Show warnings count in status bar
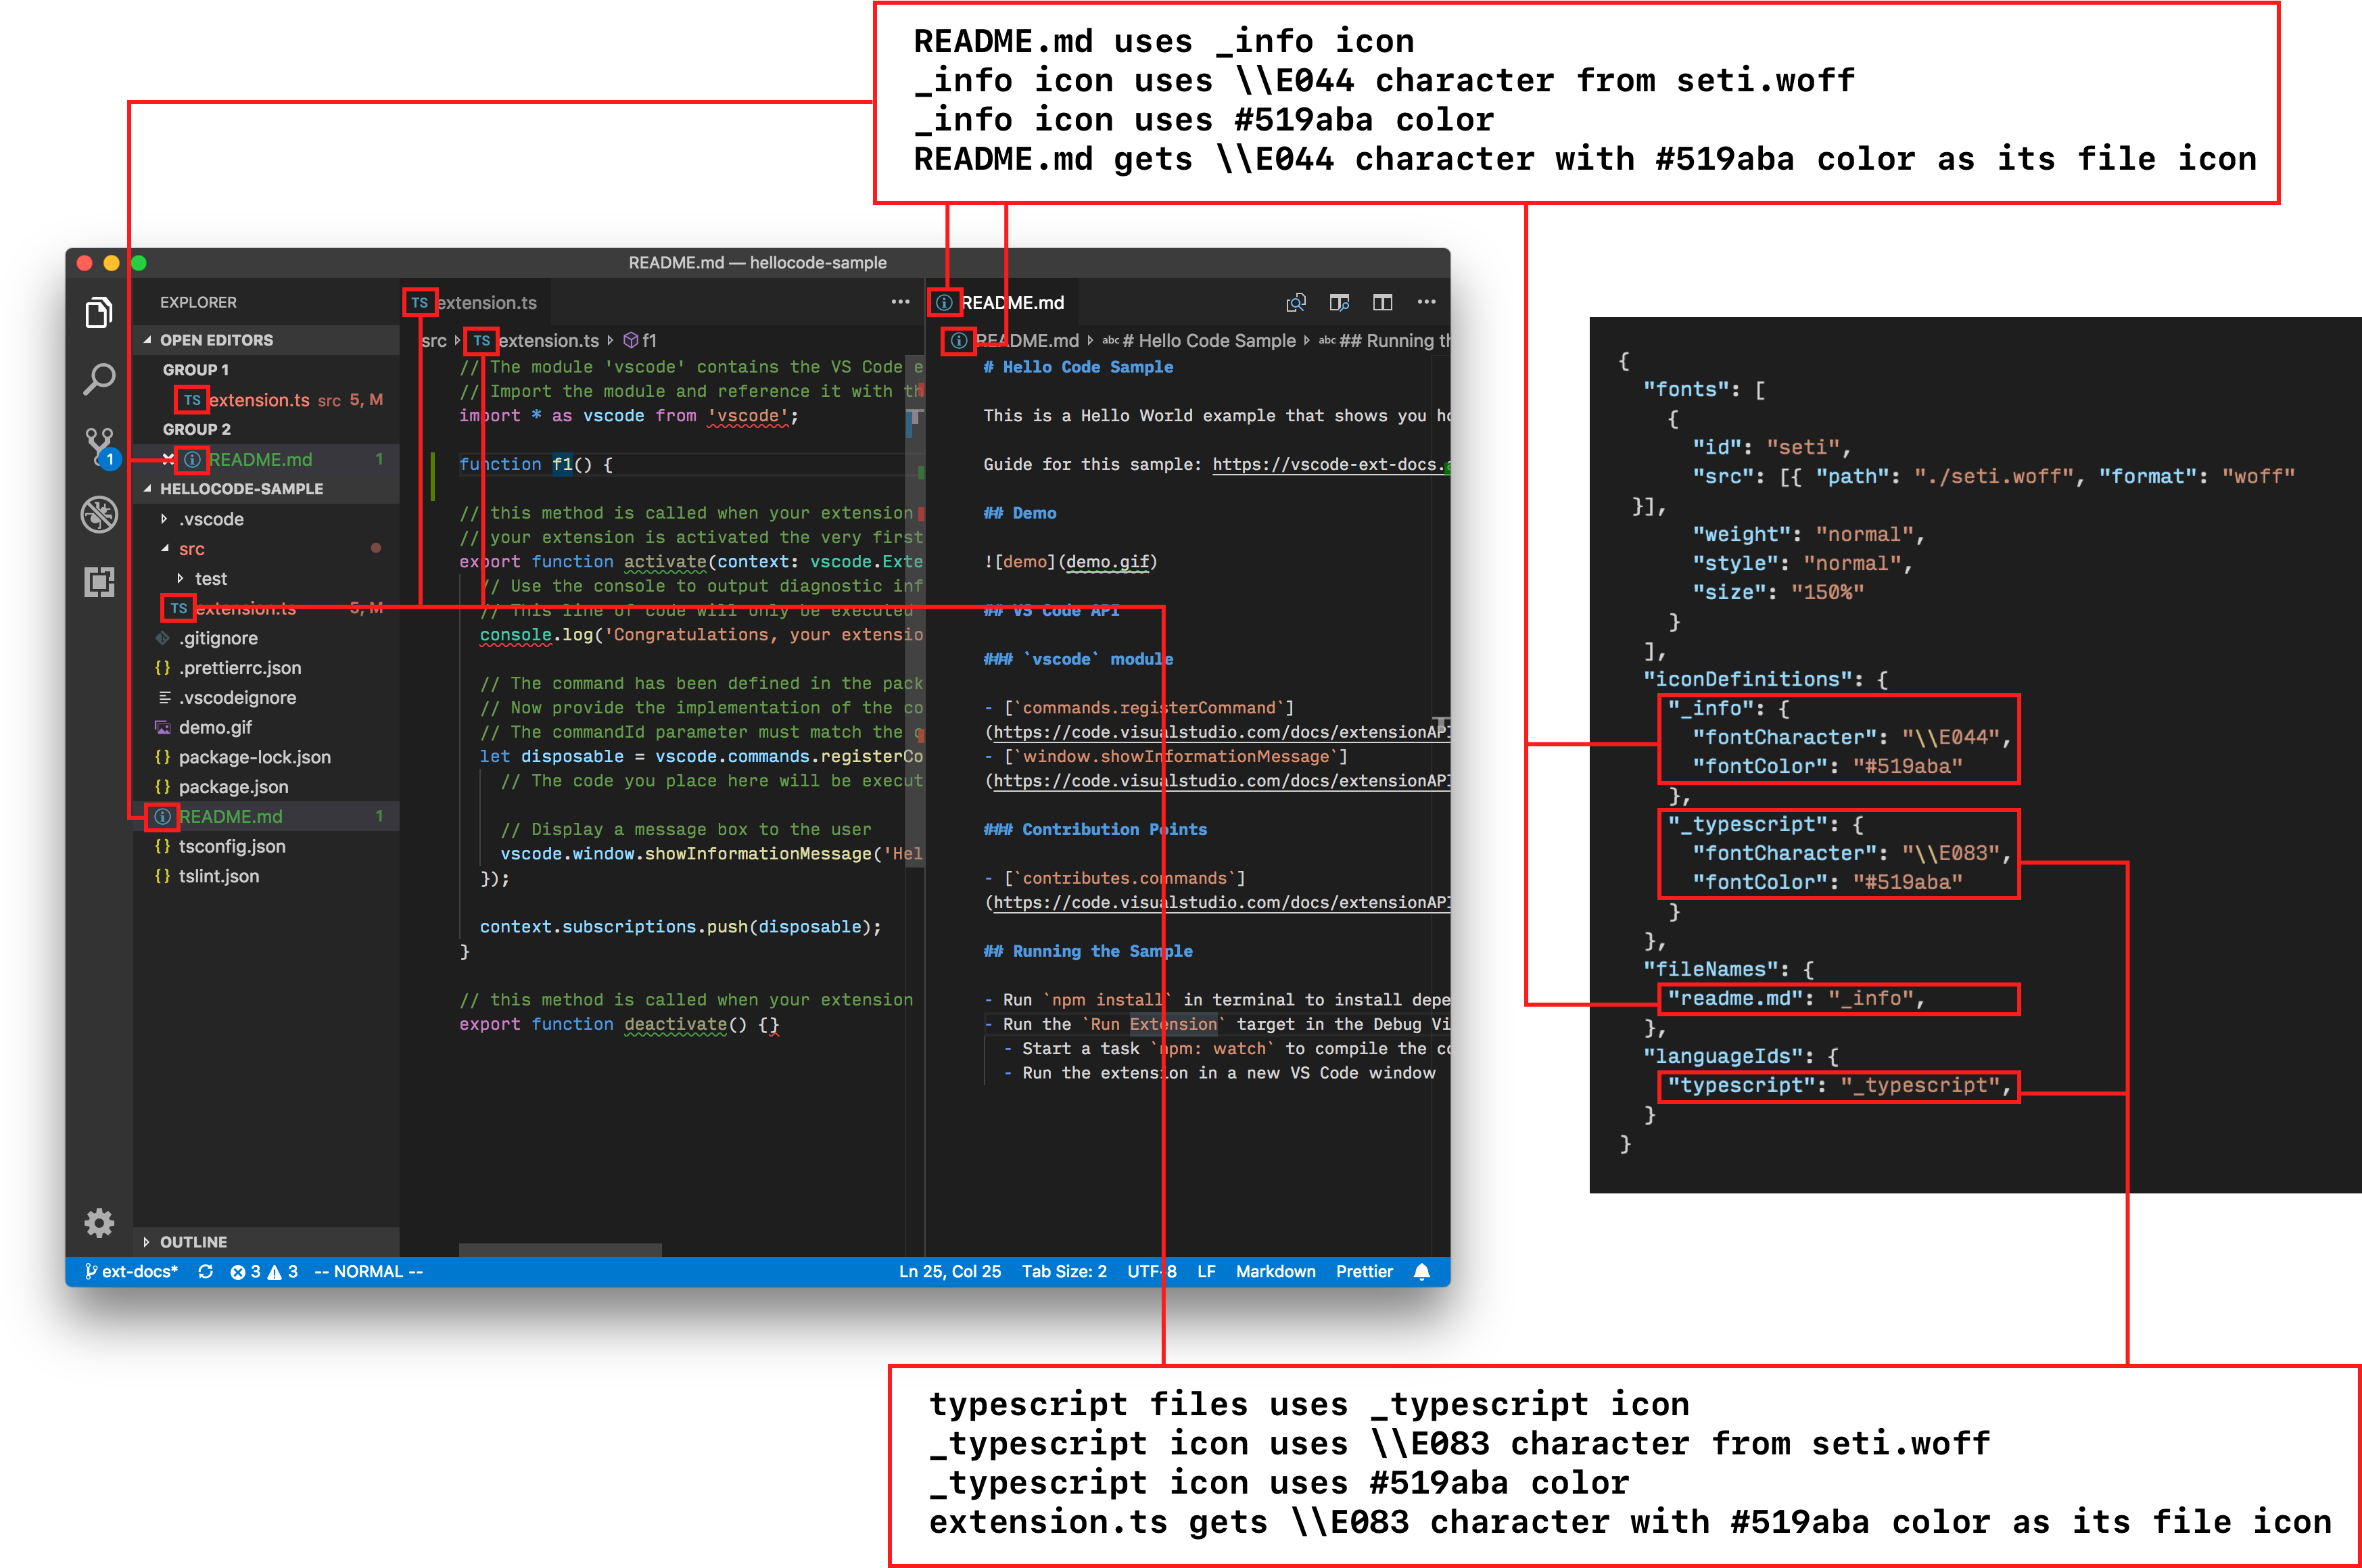Viewport: 2362px width, 1568px height. (x=282, y=1271)
